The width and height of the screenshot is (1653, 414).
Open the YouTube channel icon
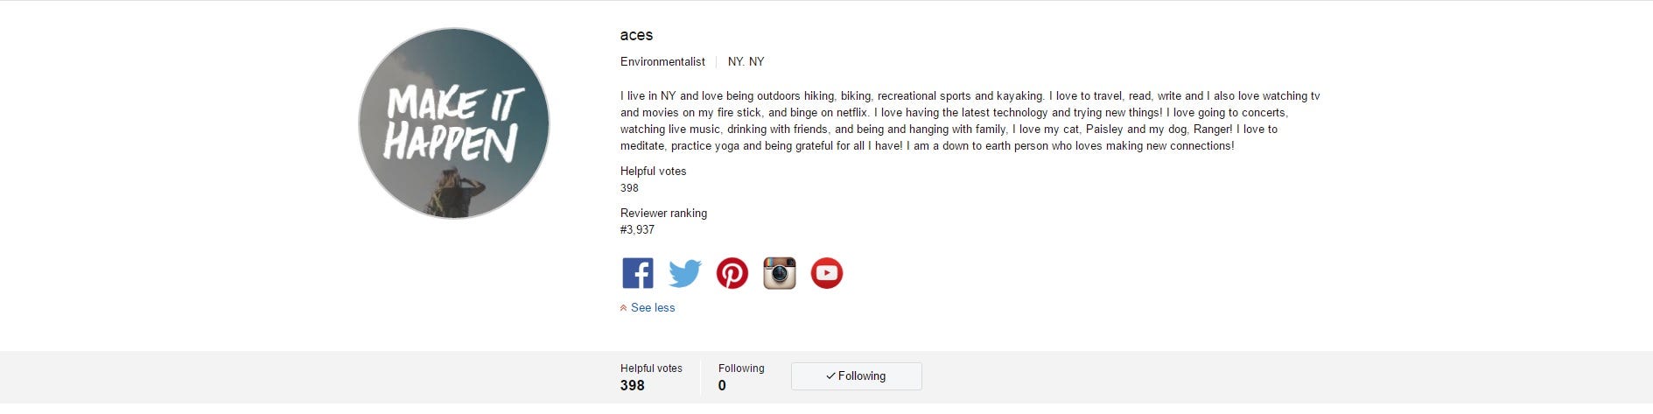point(827,273)
